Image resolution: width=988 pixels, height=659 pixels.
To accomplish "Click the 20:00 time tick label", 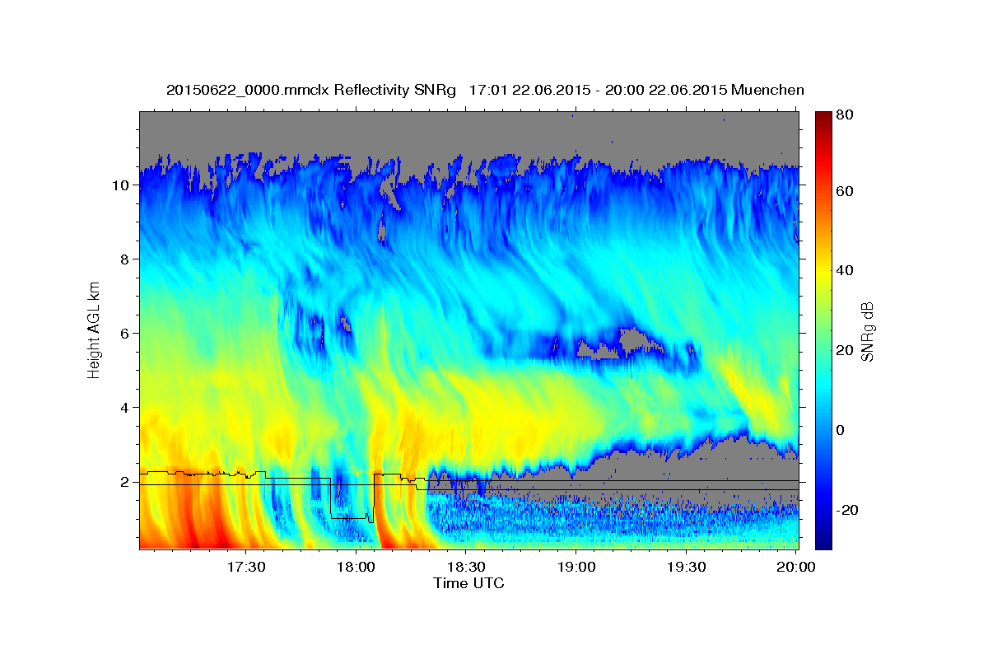I will point(796,567).
